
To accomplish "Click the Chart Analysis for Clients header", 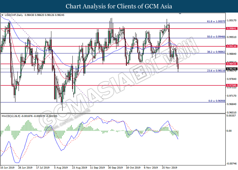I will (119, 6).
